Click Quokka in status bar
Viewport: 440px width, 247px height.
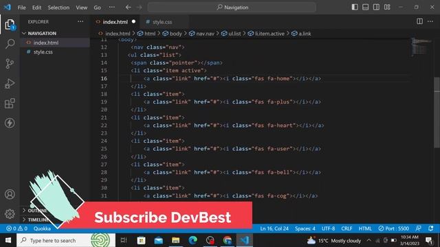42,228
